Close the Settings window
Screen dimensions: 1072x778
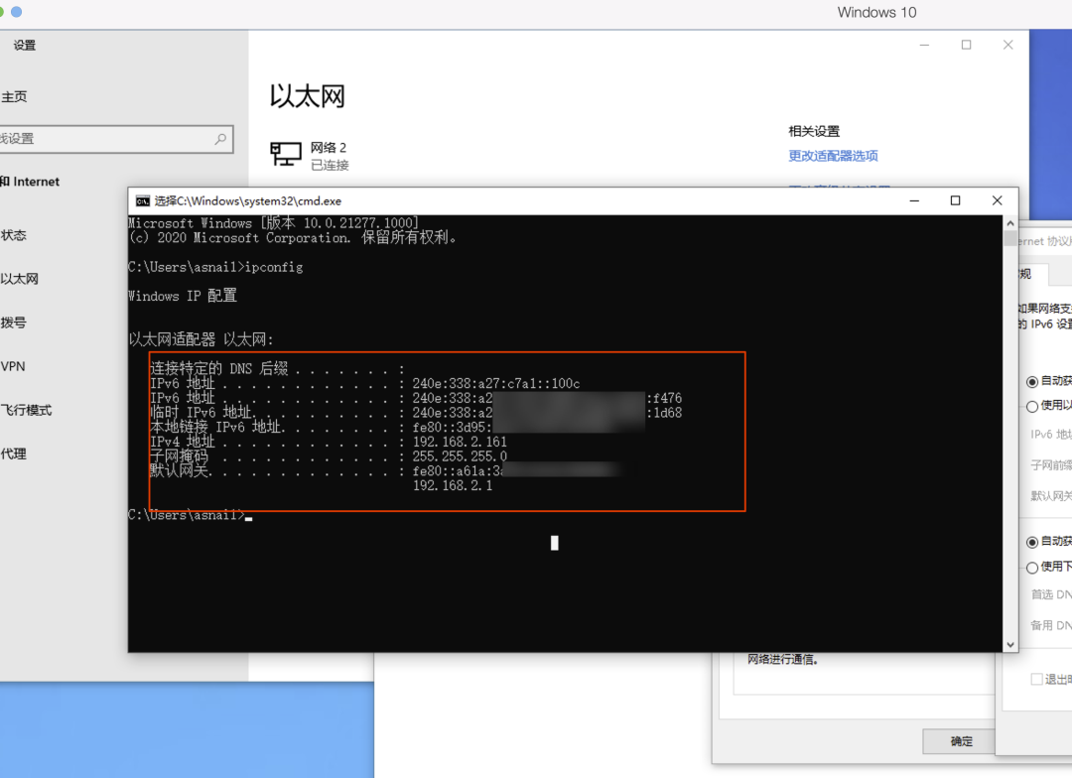pos(1007,45)
